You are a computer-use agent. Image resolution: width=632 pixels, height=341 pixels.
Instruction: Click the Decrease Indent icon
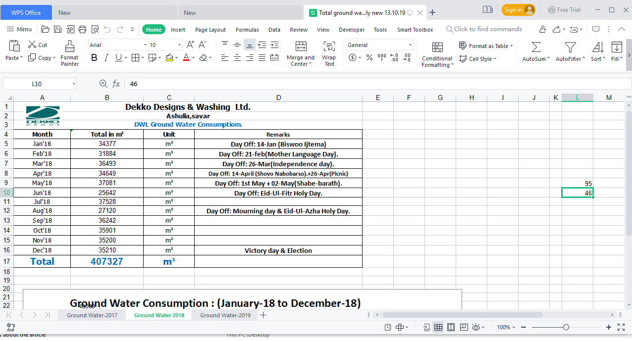click(x=262, y=45)
